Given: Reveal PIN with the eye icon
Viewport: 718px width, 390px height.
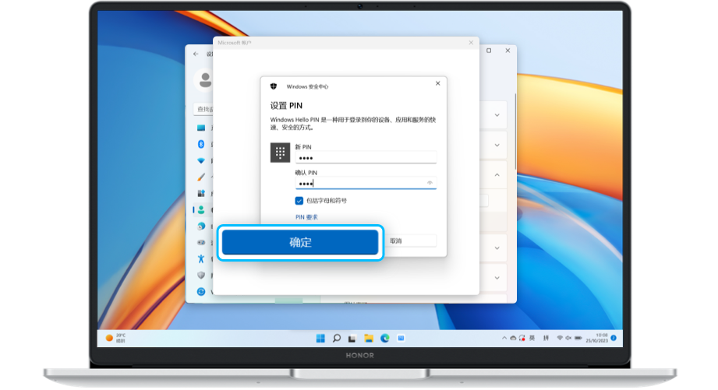Looking at the screenshot, I should (x=430, y=183).
